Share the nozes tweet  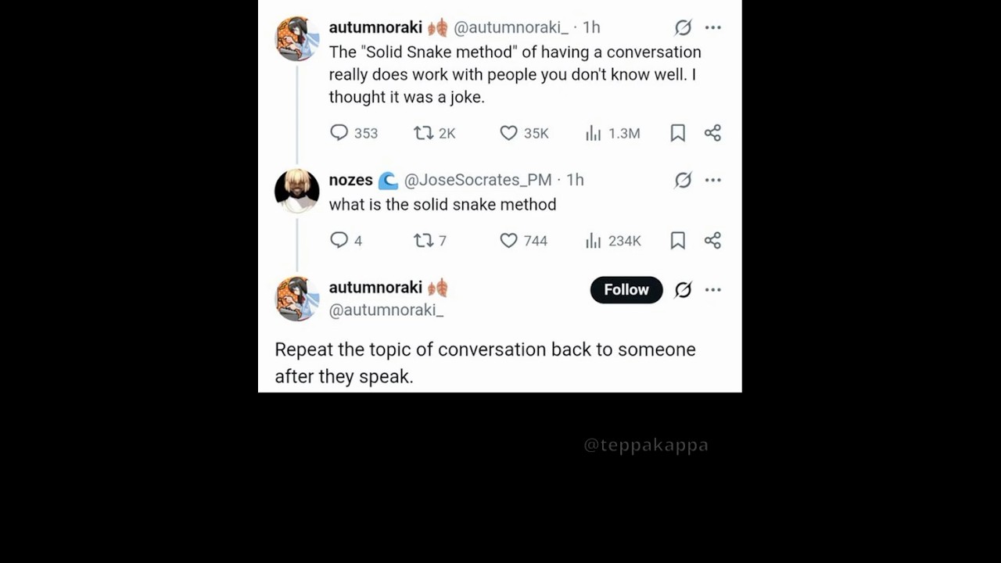pos(712,240)
